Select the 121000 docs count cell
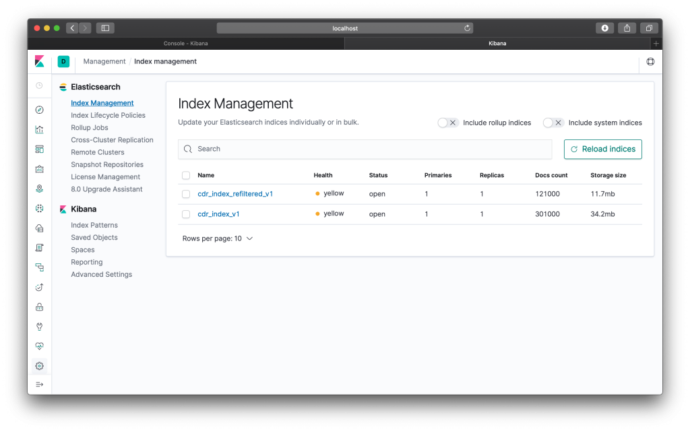 pyautogui.click(x=547, y=194)
